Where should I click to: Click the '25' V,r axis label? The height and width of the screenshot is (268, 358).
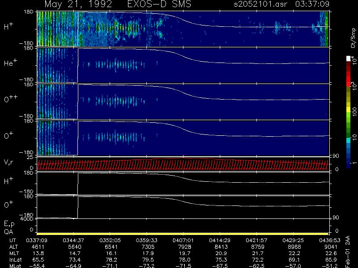30,157
